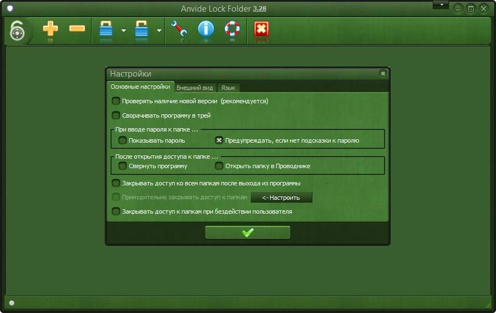Enable Открыть папку в Проводнике checkbox
This screenshot has height=313, width=496.
(219, 165)
